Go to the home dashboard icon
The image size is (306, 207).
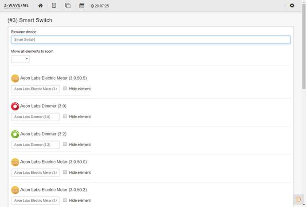[x=41, y=6]
